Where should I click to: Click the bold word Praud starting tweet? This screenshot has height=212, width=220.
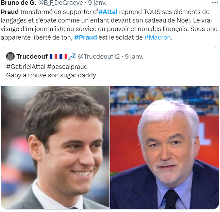tap(10, 12)
